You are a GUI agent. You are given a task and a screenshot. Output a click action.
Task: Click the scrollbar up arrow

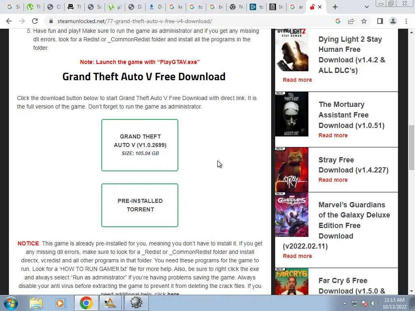pyautogui.click(x=411, y=32)
